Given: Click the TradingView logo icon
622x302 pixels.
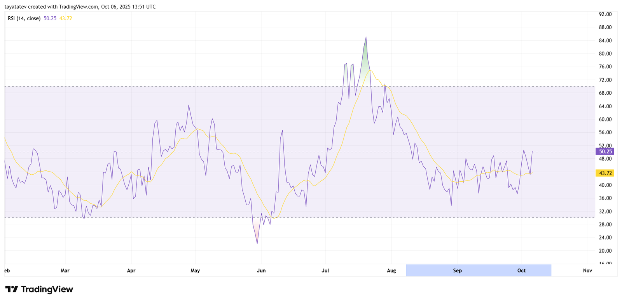Looking at the screenshot, I should pyautogui.click(x=12, y=289).
